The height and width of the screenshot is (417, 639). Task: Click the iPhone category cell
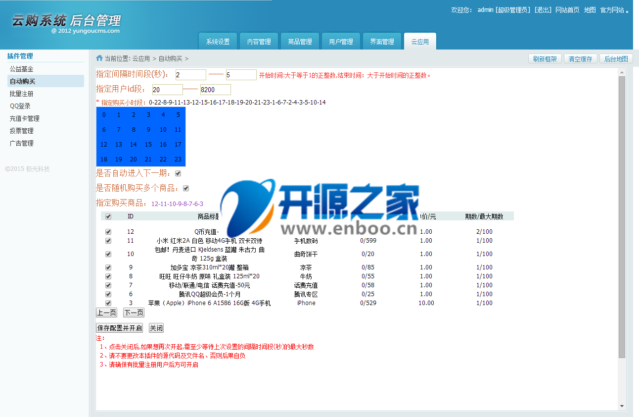[306, 303]
